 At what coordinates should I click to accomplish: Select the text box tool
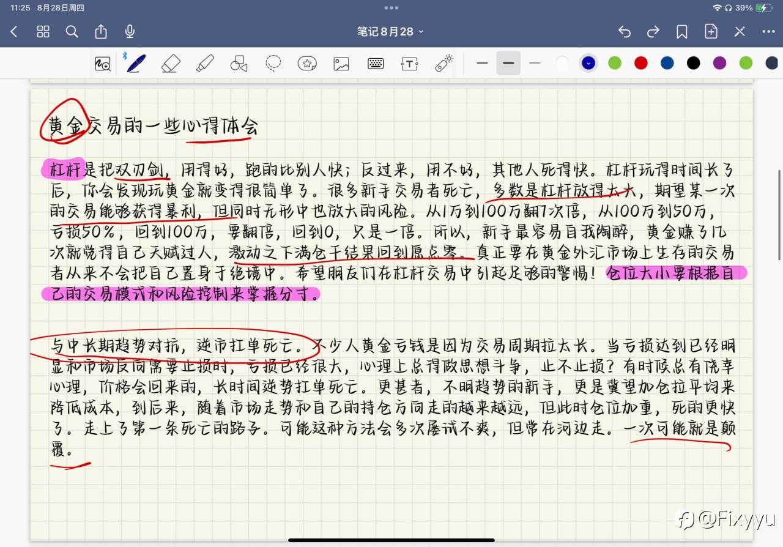point(409,63)
